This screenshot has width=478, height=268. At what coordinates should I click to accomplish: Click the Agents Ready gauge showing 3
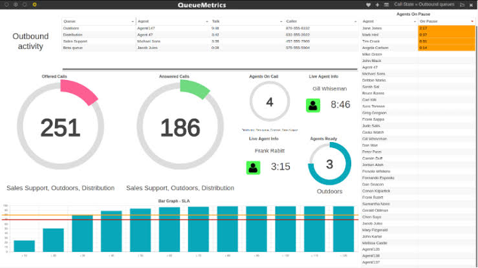329,164
